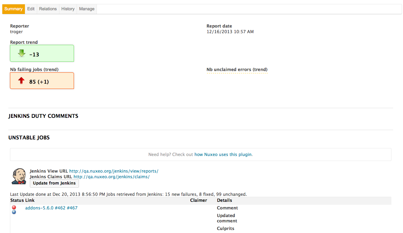Click the Culprits label
The image size is (403, 233).
[x=226, y=229]
